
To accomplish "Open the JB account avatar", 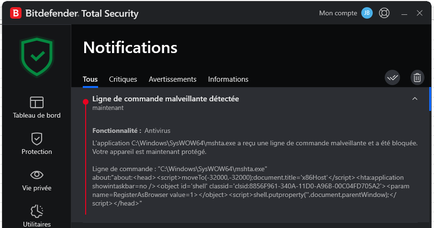I will tap(367, 13).
